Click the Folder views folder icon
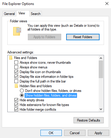The height and width of the screenshot is (138, 111). [17, 31]
